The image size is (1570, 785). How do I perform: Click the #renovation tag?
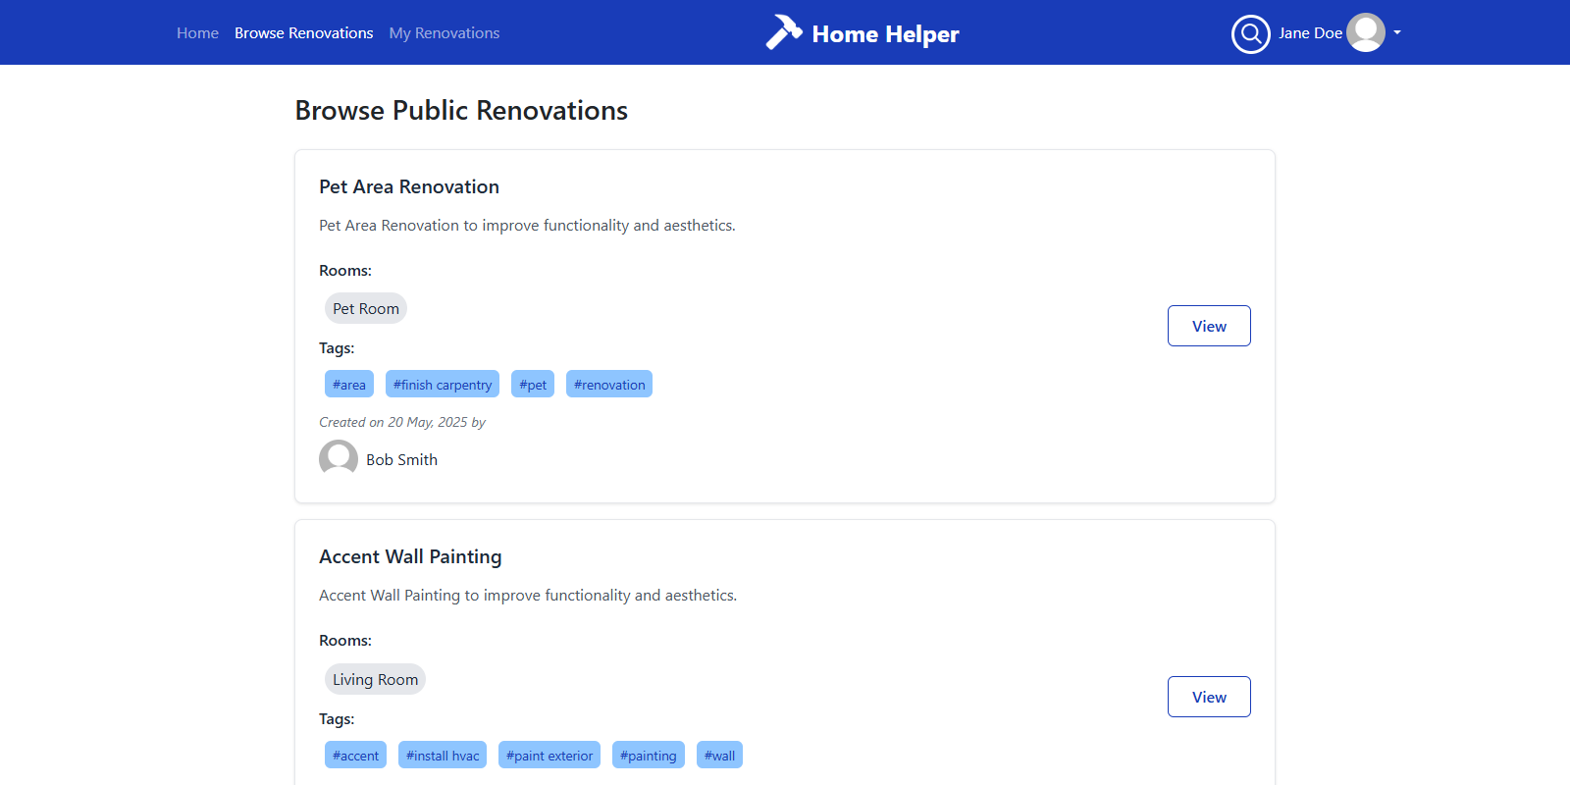[x=608, y=385]
